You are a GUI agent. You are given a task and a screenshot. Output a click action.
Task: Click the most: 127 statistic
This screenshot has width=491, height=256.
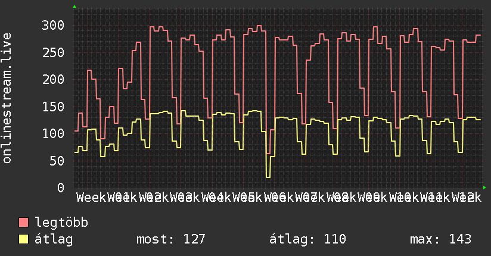[170, 239]
